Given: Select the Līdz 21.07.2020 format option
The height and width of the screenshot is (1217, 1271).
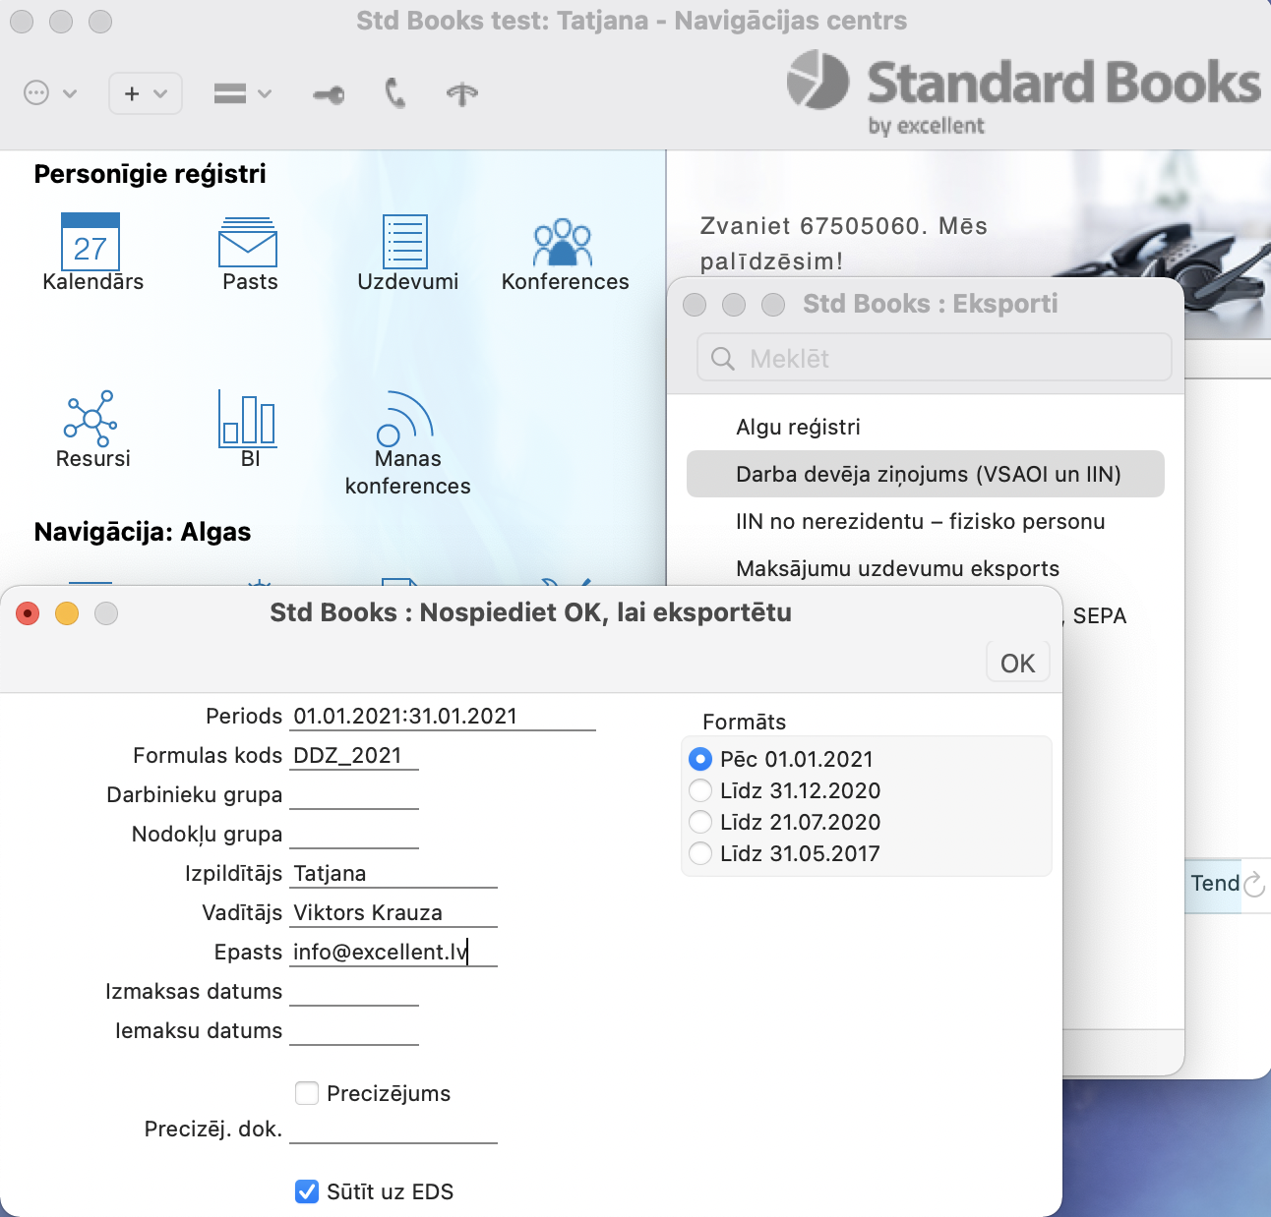Looking at the screenshot, I should point(700,822).
